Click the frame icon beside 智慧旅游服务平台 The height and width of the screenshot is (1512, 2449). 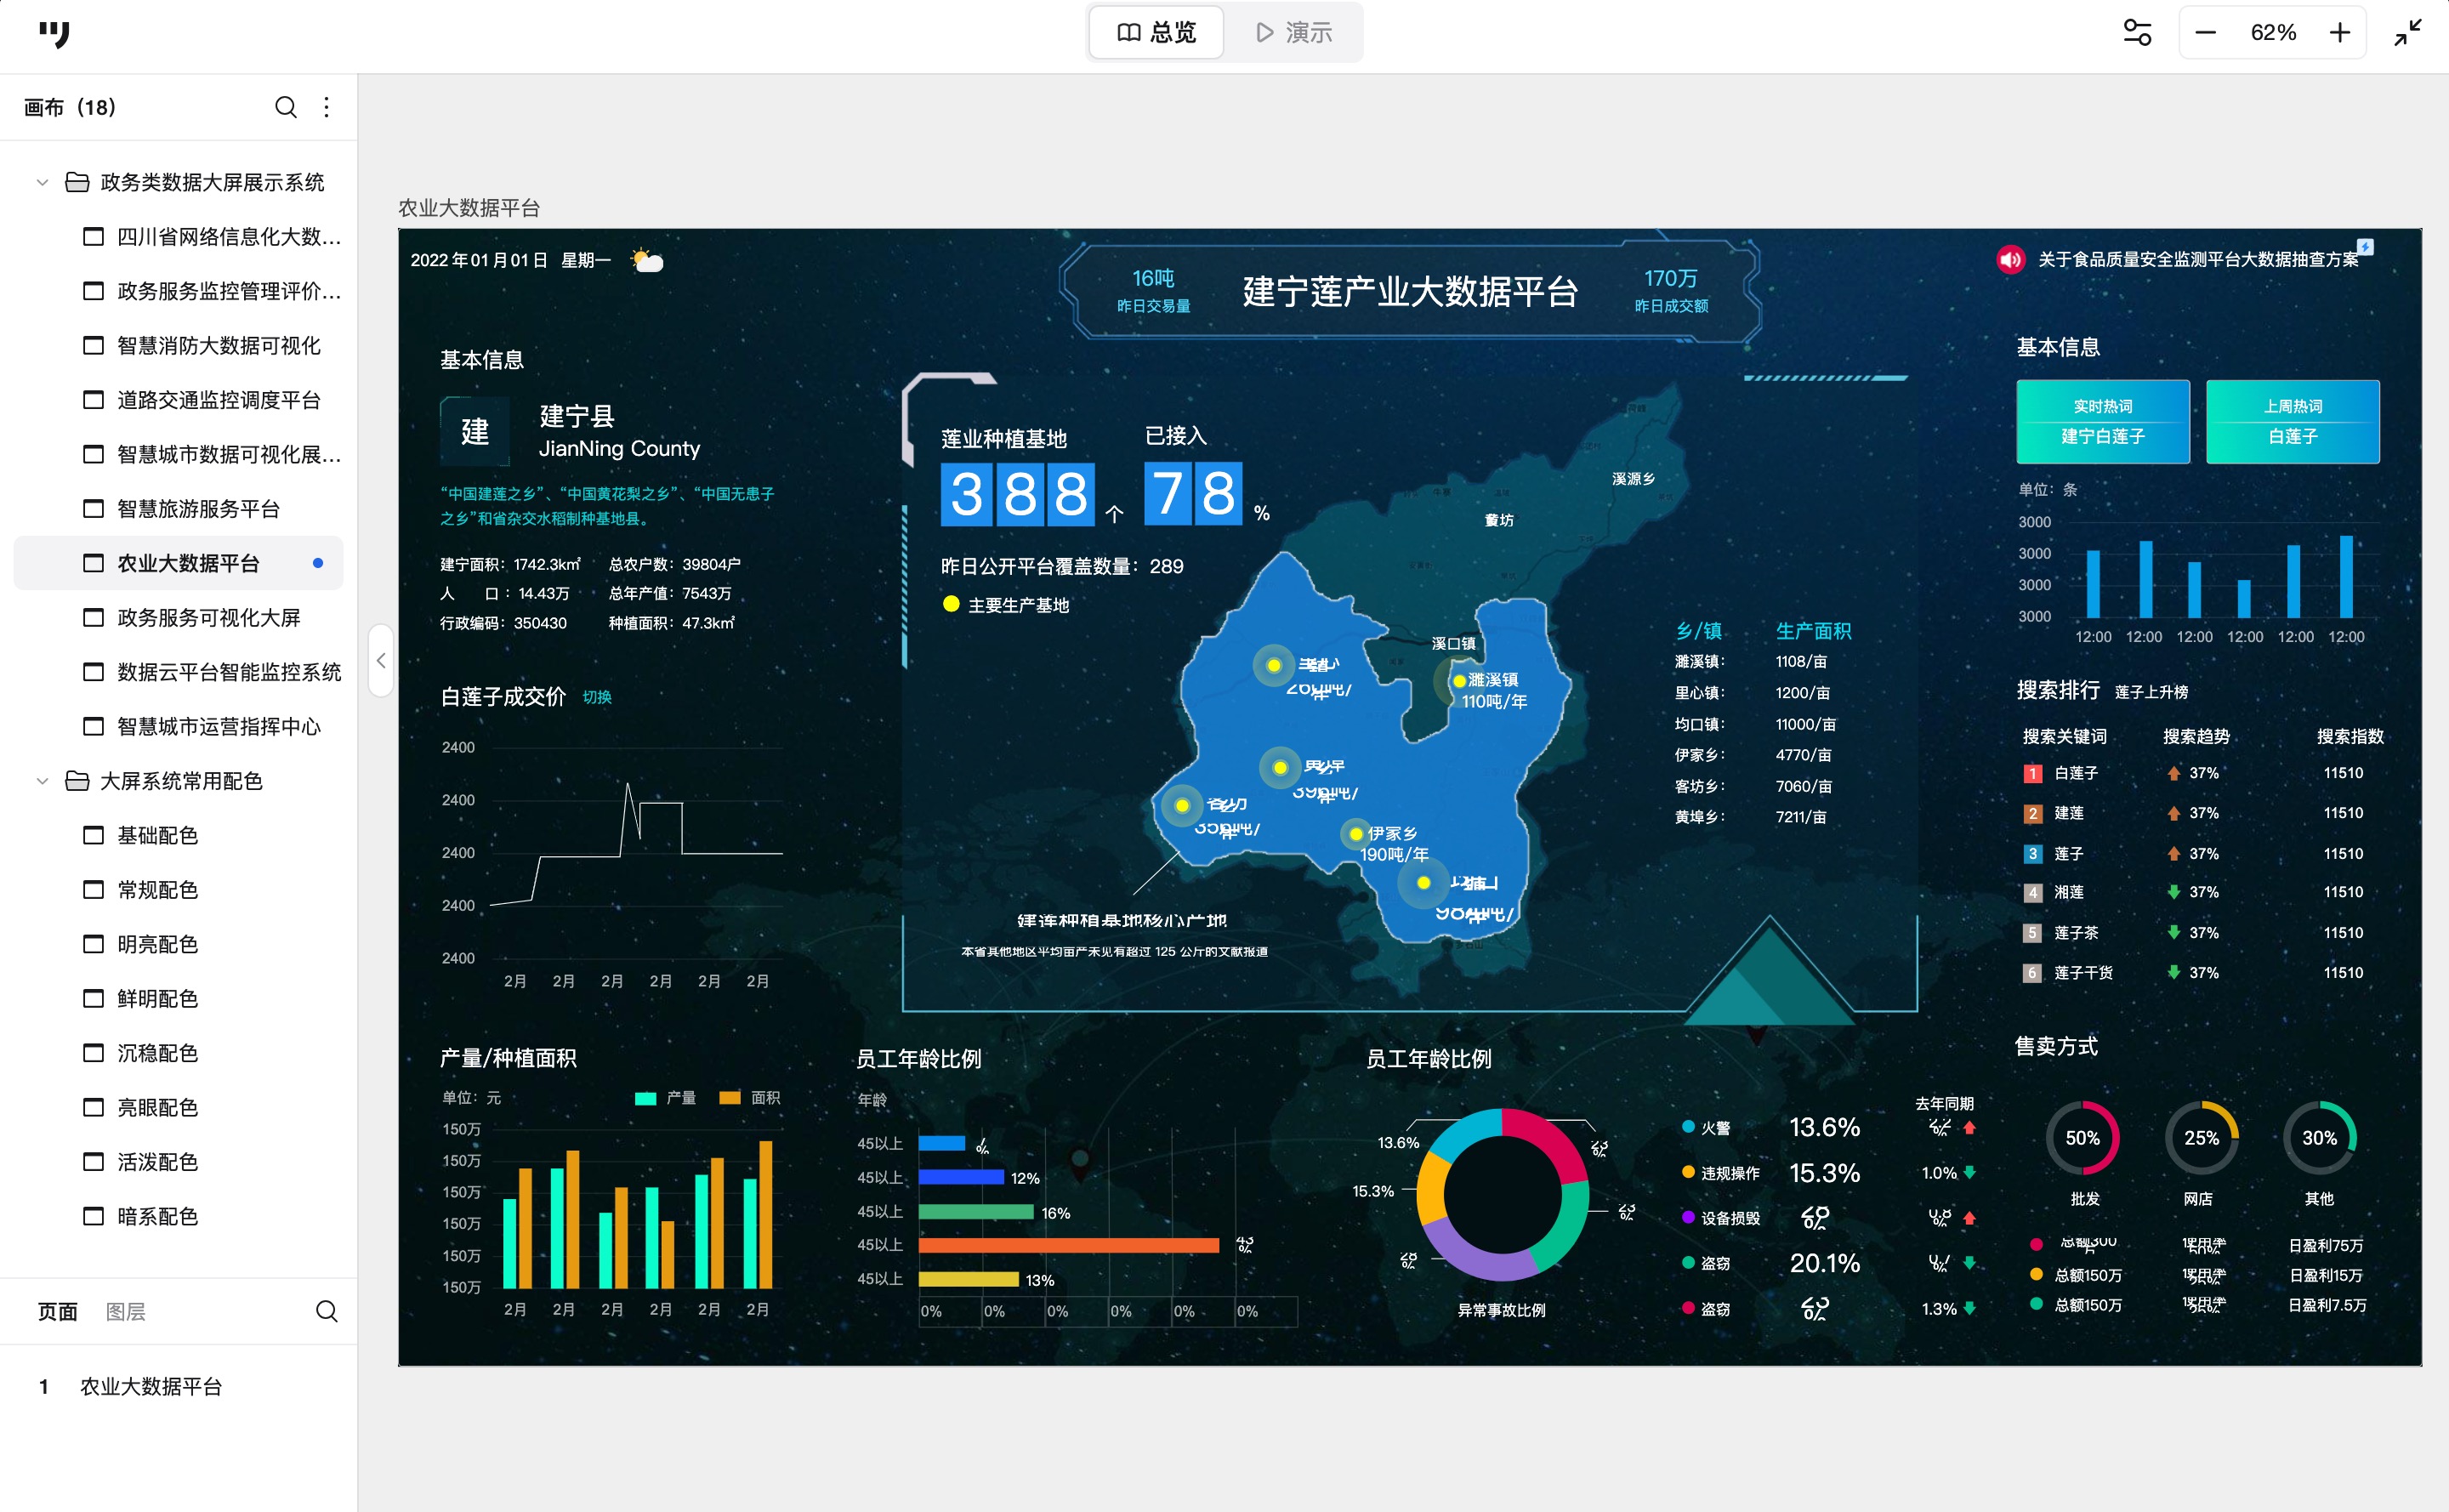tap(93, 509)
